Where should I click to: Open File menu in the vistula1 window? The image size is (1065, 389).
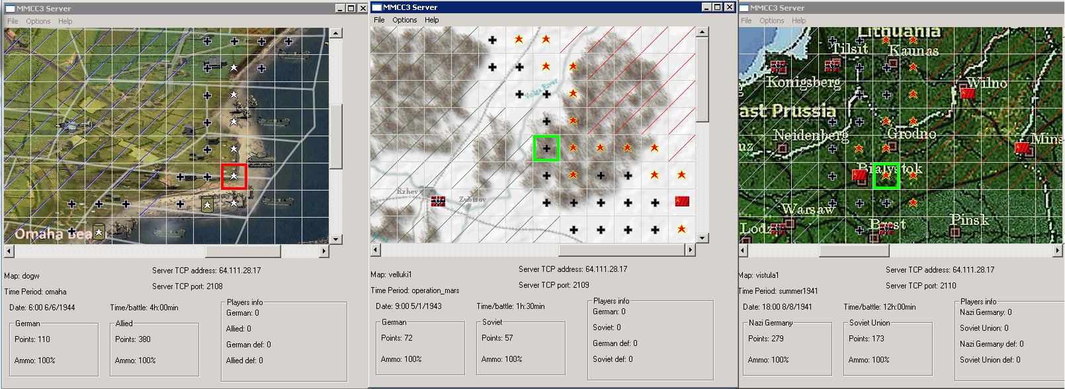[746, 21]
